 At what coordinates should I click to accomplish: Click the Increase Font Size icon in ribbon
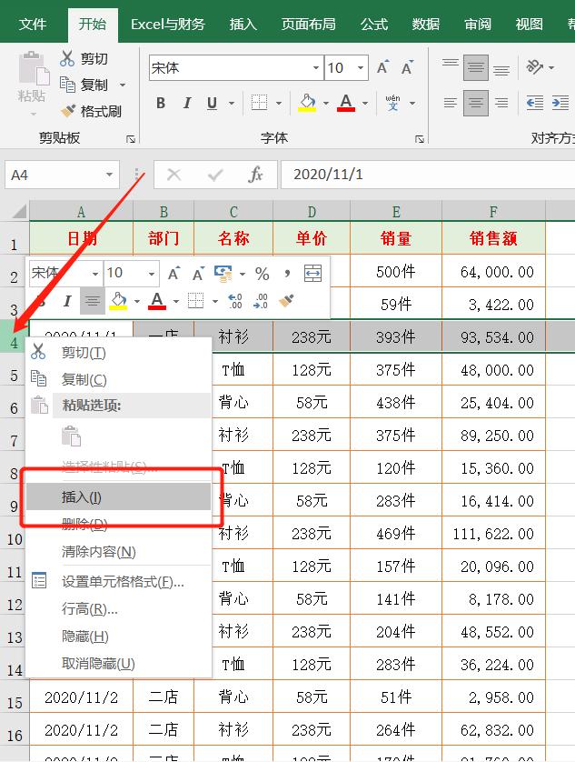click(x=382, y=68)
